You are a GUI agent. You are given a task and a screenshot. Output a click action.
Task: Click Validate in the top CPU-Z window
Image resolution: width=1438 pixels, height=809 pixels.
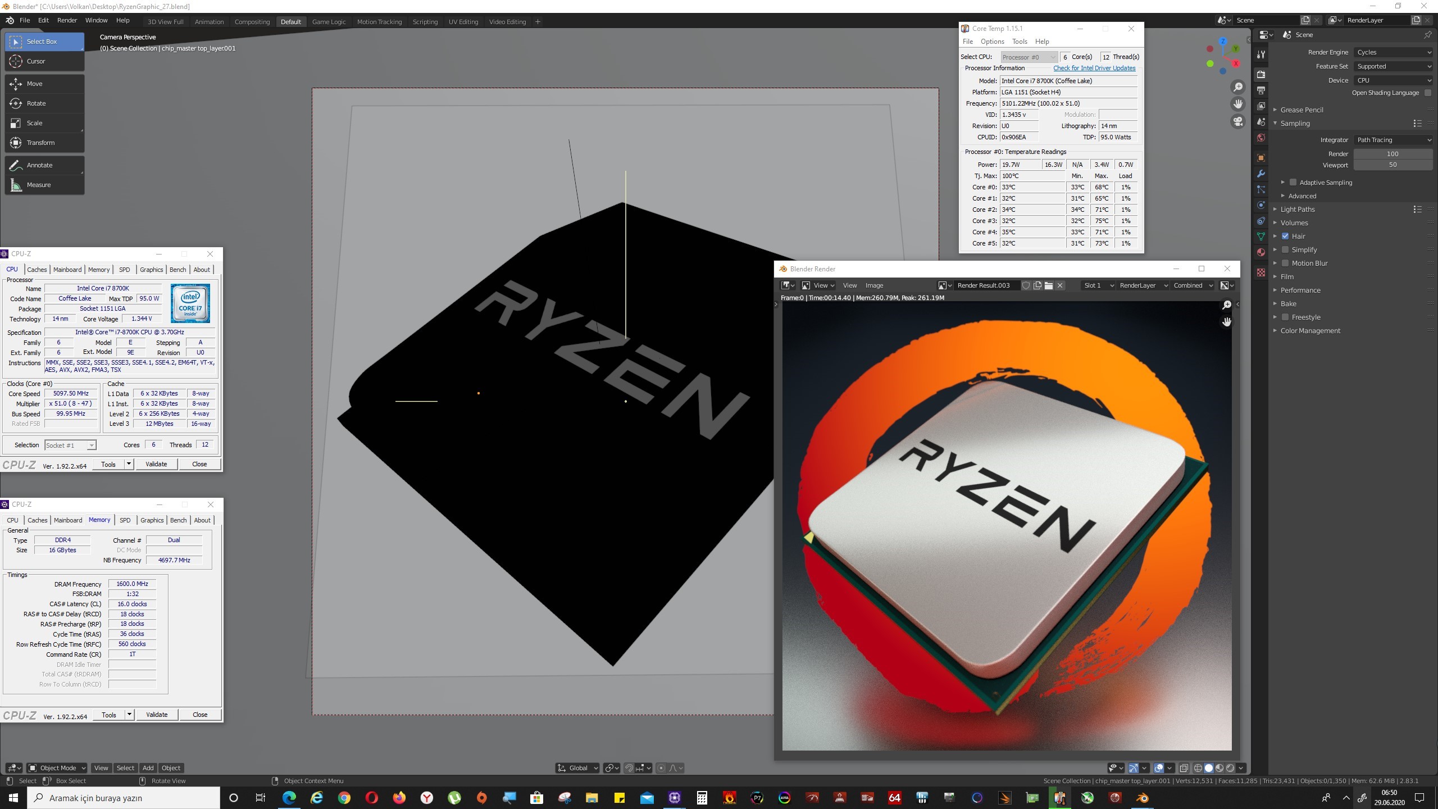click(x=156, y=464)
